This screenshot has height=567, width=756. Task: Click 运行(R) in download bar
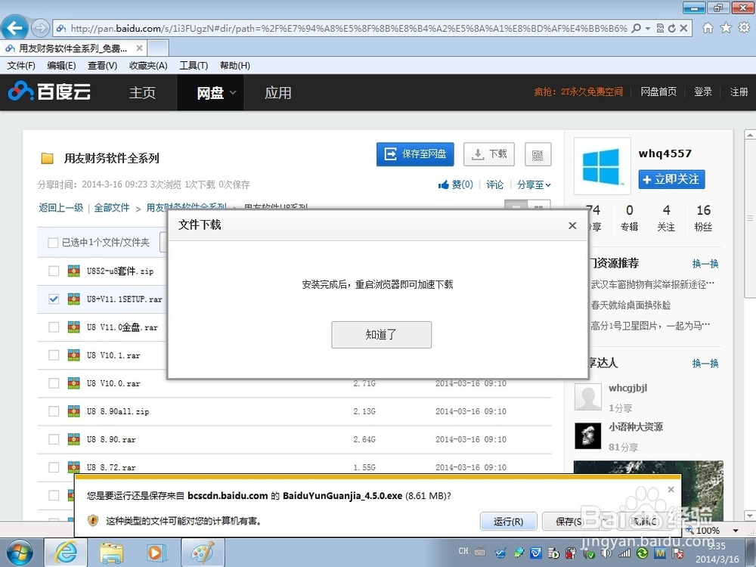coord(508,522)
